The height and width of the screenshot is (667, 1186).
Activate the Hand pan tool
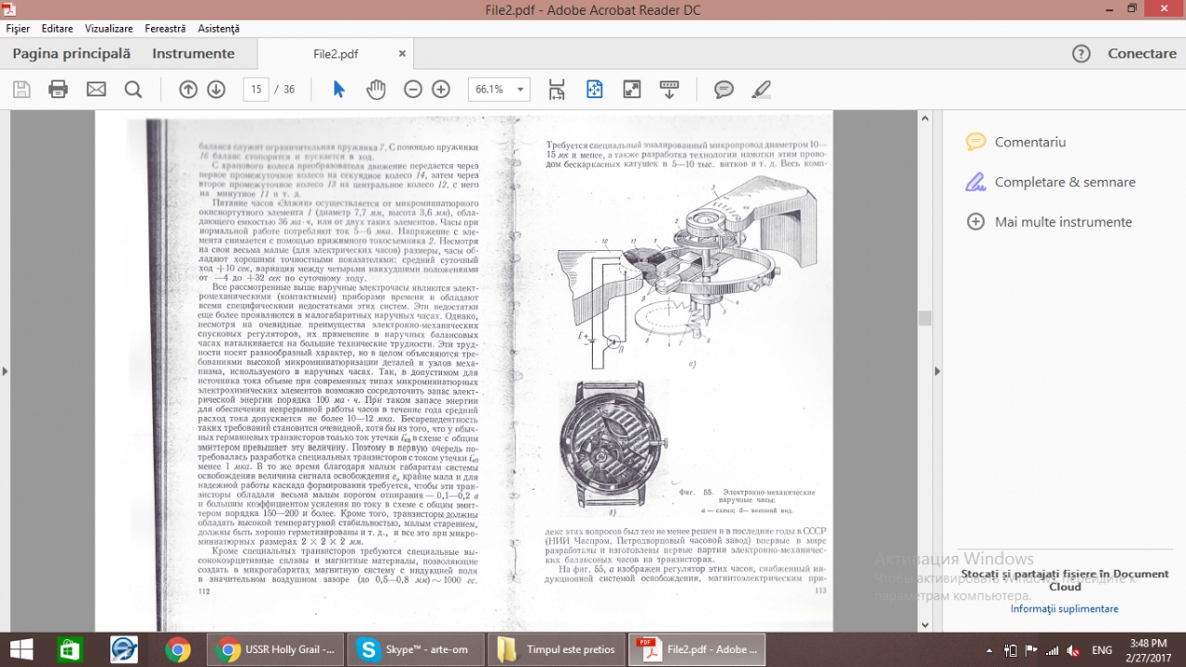[375, 89]
